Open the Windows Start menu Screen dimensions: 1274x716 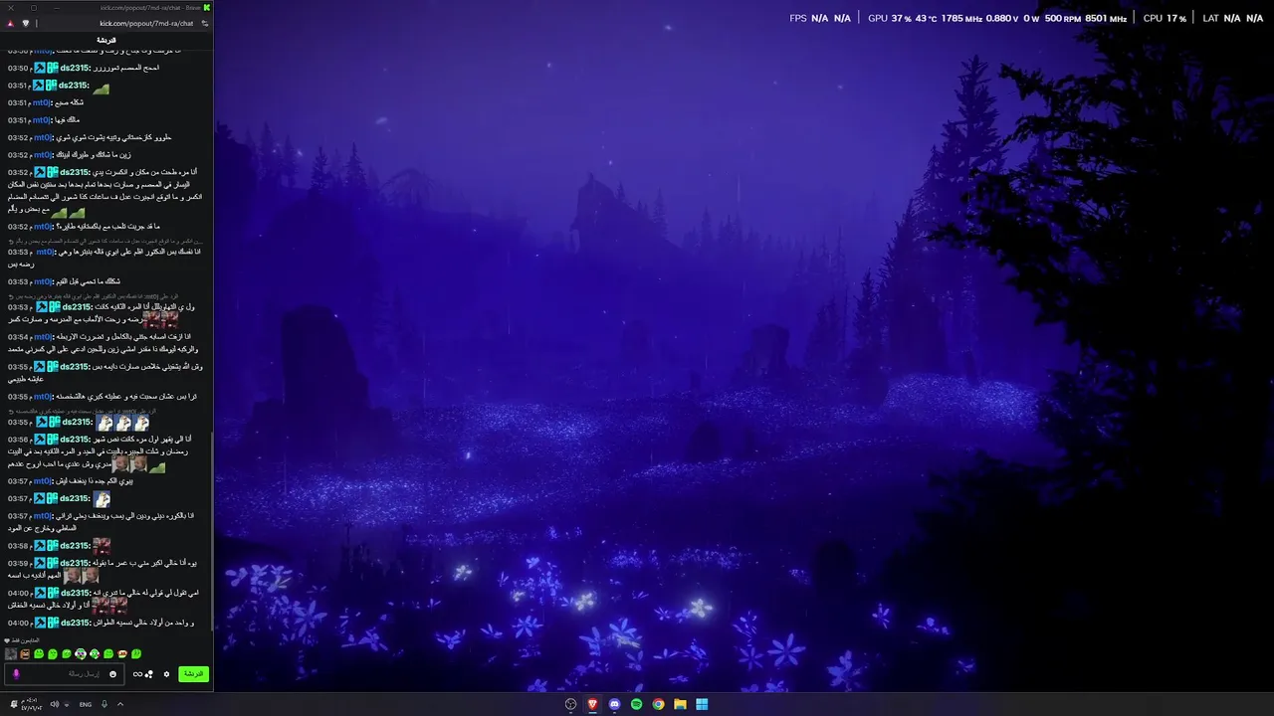pyautogui.click(x=702, y=704)
